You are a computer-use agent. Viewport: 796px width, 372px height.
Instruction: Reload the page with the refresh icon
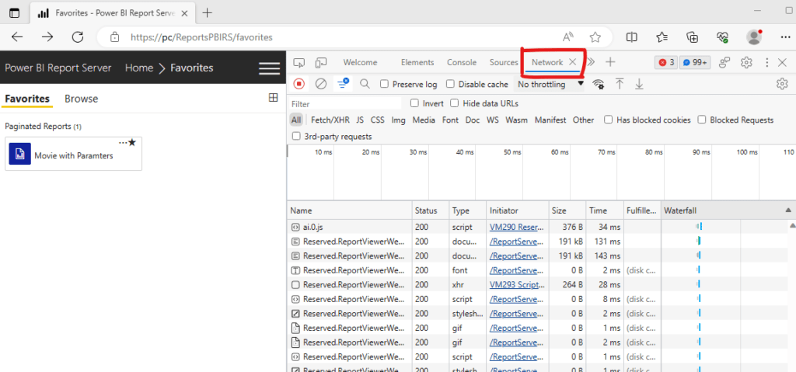coord(77,37)
